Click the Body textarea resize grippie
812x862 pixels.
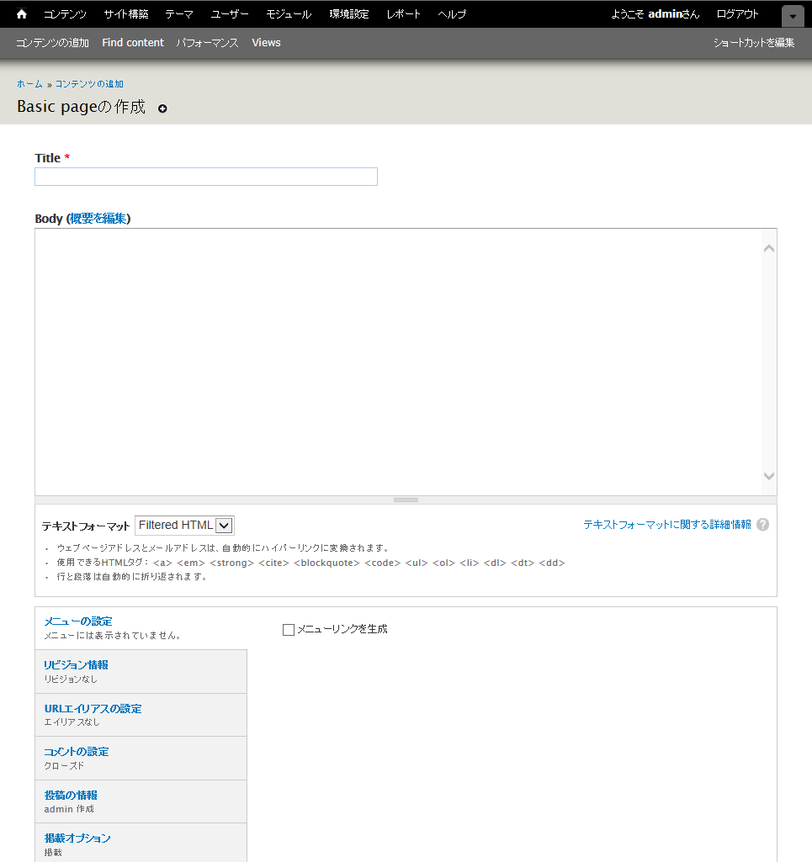[x=406, y=500]
